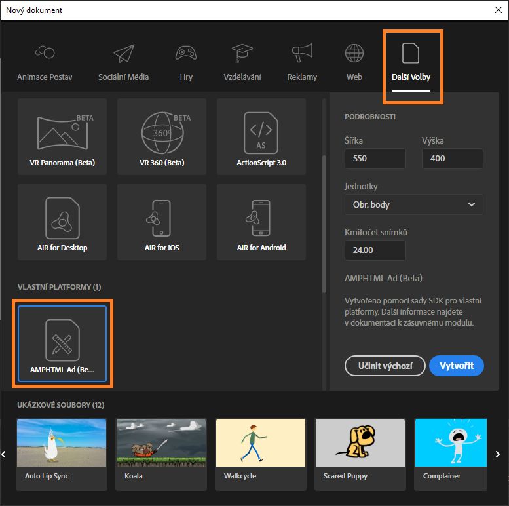This screenshot has width=509, height=506.
Task: Click the presets list vertical scrollbar
Action: click(324, 224)
